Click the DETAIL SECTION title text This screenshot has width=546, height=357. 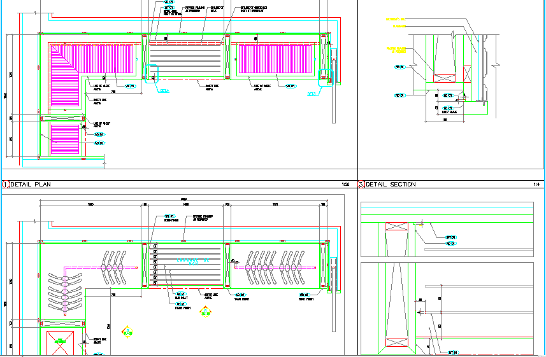click(391, 185)
